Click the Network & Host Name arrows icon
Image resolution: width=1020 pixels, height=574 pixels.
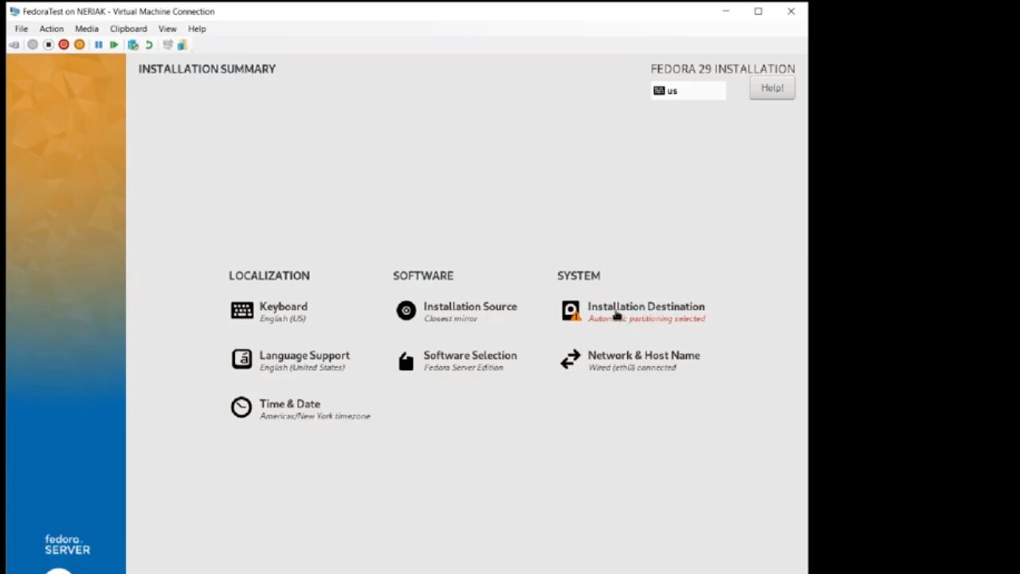pos(570,360)
